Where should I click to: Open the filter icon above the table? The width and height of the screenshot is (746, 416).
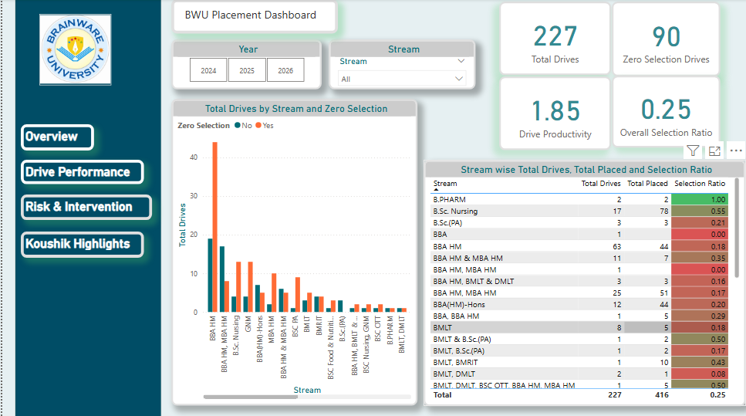tap(694, 151)
